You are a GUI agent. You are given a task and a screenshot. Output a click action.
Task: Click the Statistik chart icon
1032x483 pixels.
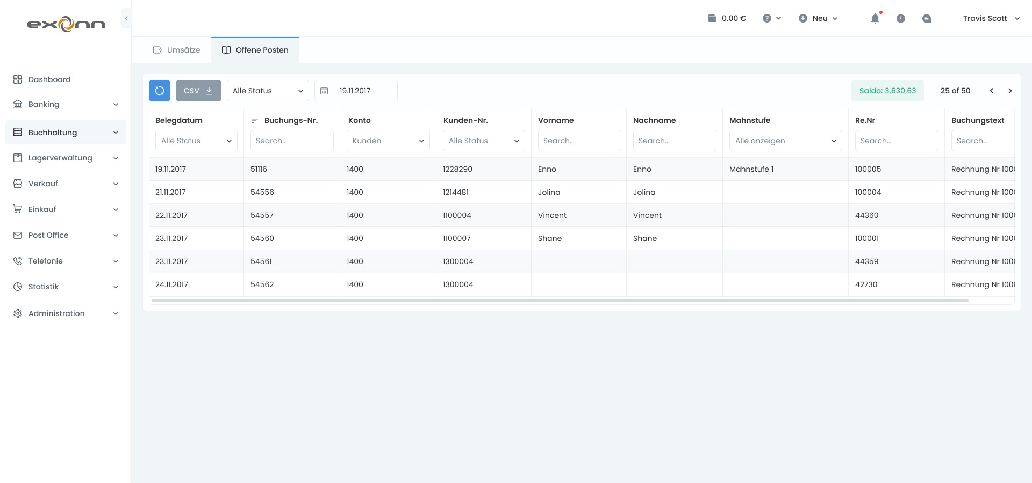(x=18, y=287)
